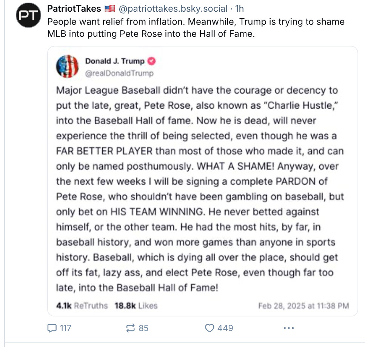365x347 pixels.
Task: Click the repost arrows icon
Action: (131, 328)
